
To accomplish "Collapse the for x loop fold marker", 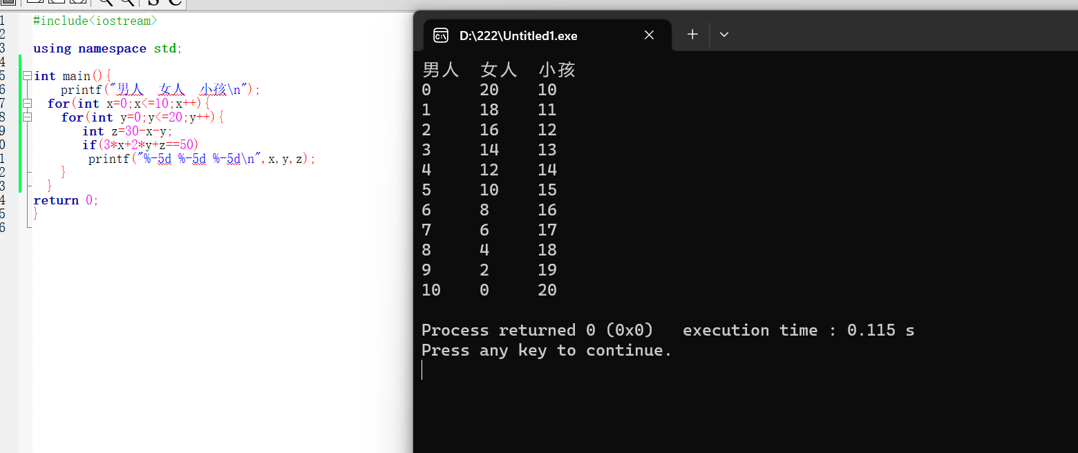I will (27, 104).
